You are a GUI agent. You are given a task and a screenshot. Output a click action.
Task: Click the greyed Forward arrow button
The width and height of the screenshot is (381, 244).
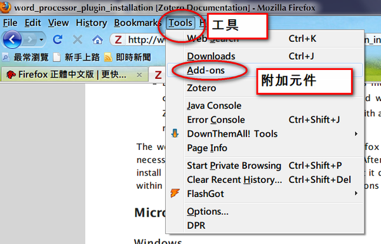(x=30, y=39)
